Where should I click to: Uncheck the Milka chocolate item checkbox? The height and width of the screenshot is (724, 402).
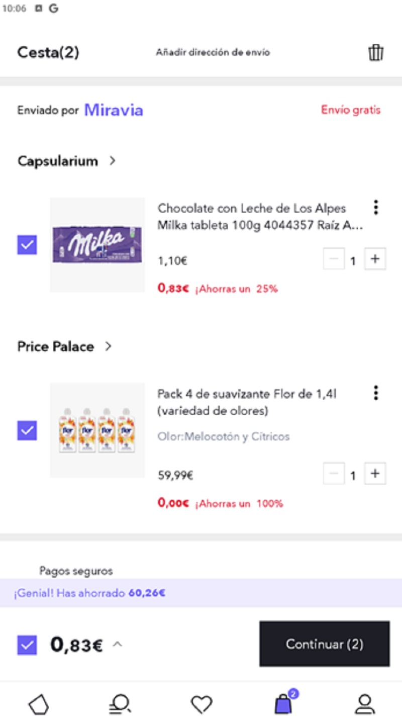(27, 245)
